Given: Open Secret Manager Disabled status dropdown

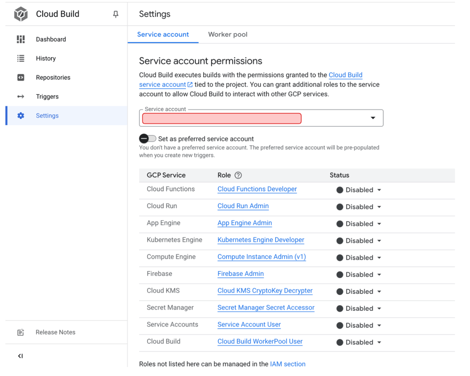Looking at the screenshot, I should tap(359, 309).
